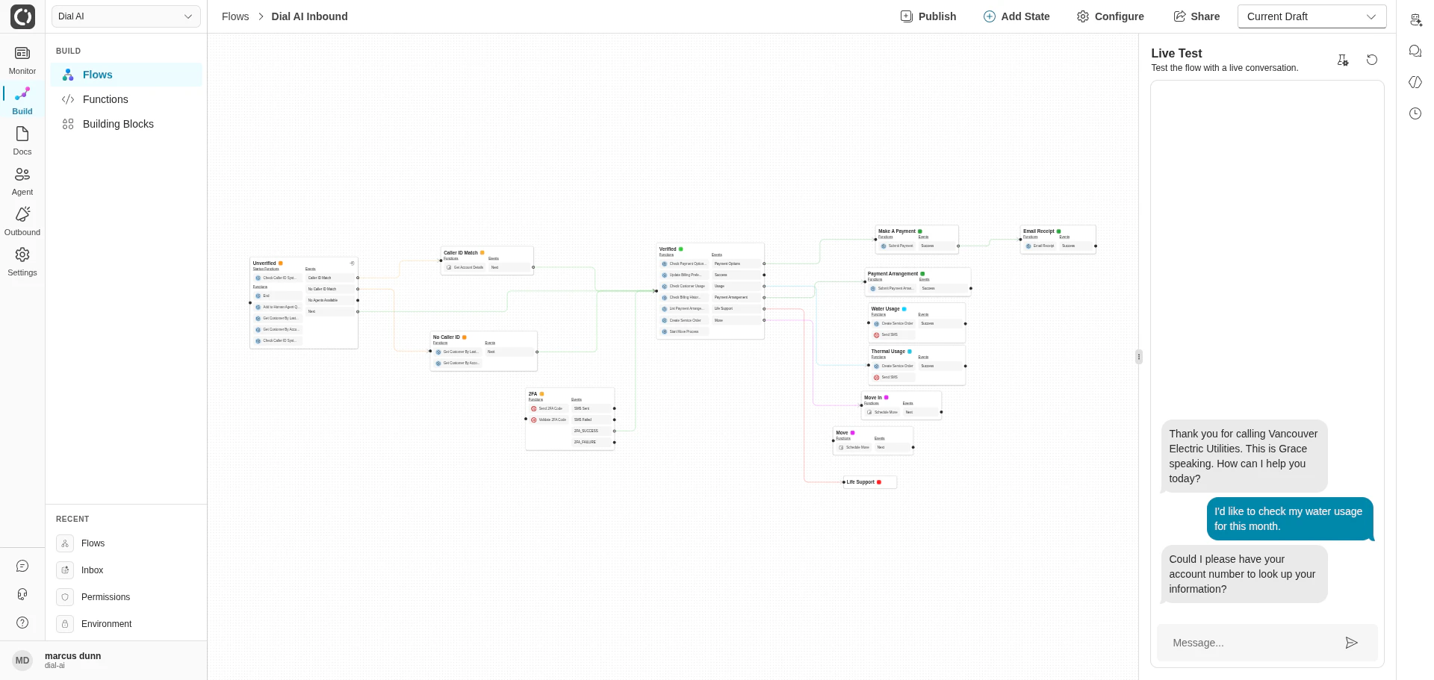Go to Flows breadcrumb link

coord(235,16)
